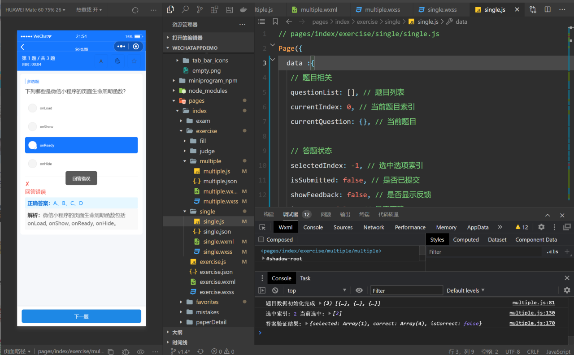Tap the font size A icon in simulator

click(x=101, y=61)
